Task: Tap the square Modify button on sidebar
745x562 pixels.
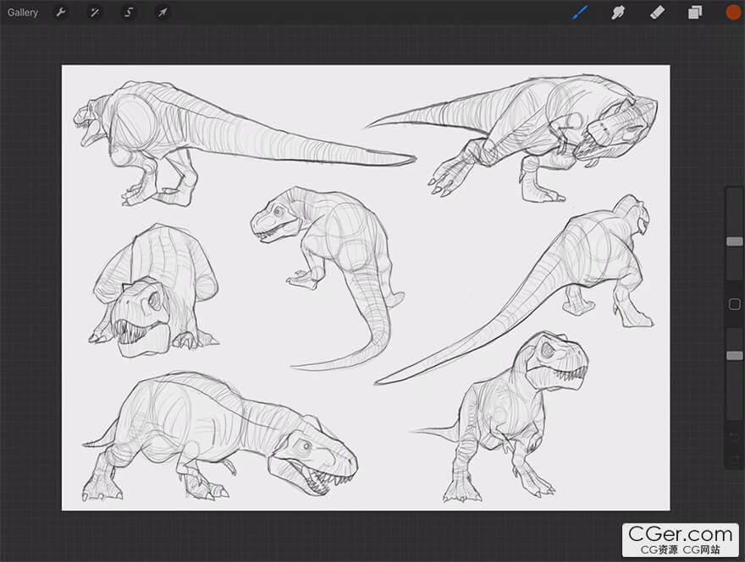Action: point(734,304)
